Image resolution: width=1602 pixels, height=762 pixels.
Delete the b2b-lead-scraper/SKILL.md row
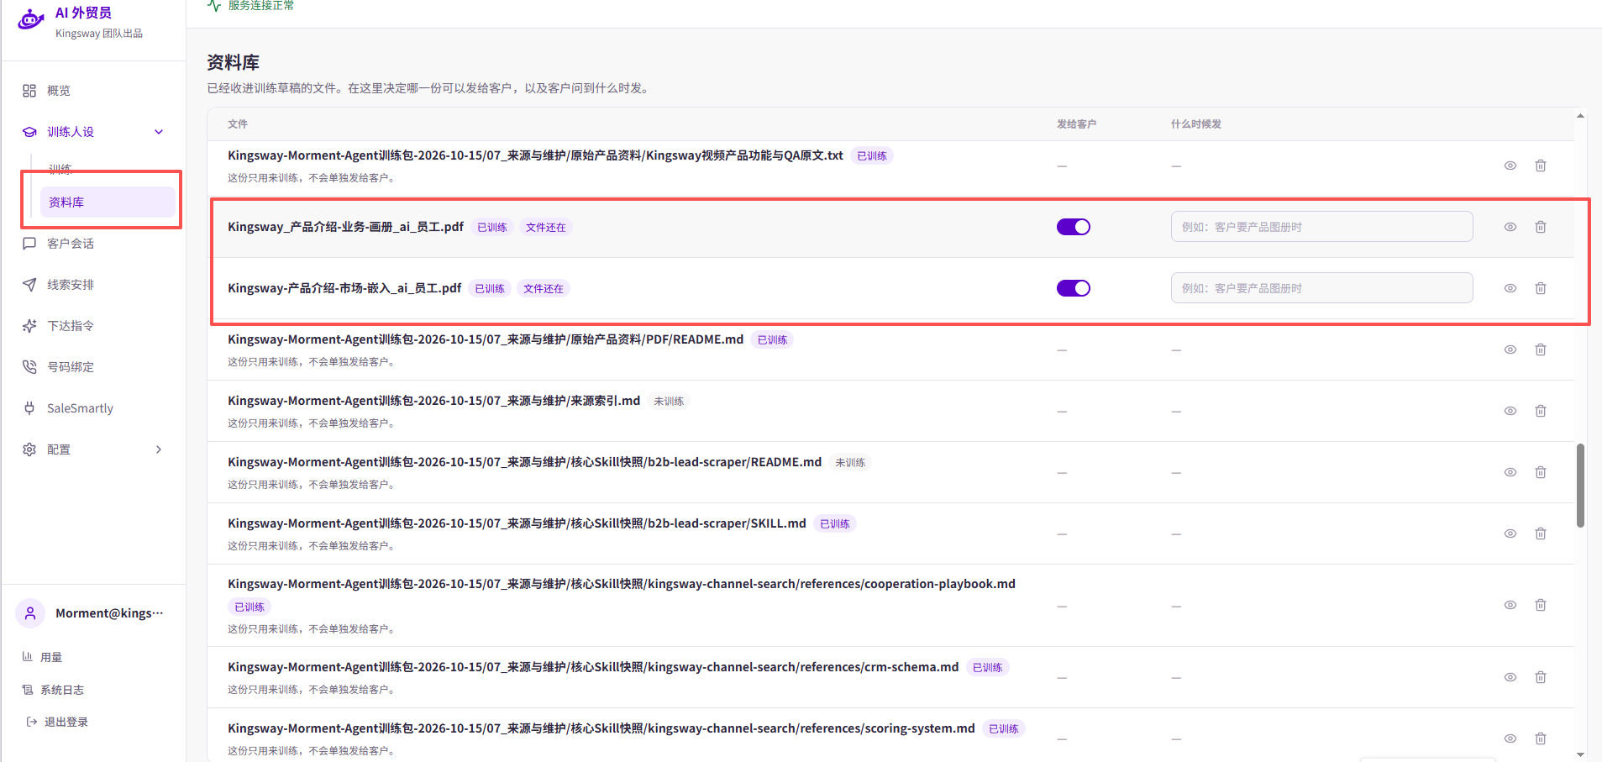coord(1540,533)
